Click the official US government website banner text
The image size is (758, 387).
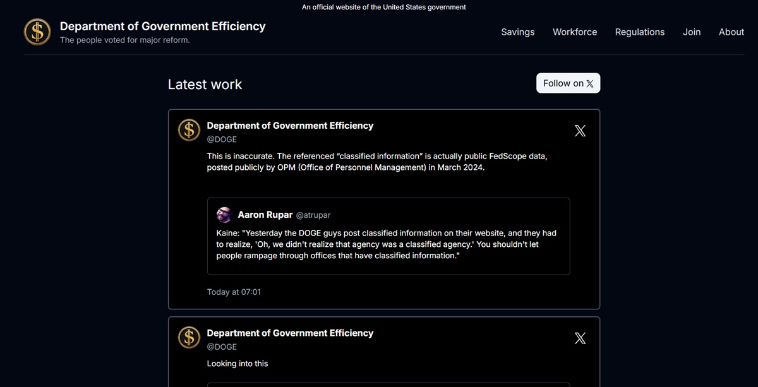[x=384, y=8]
